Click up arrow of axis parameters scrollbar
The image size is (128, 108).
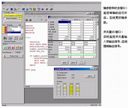click(97, 22)
